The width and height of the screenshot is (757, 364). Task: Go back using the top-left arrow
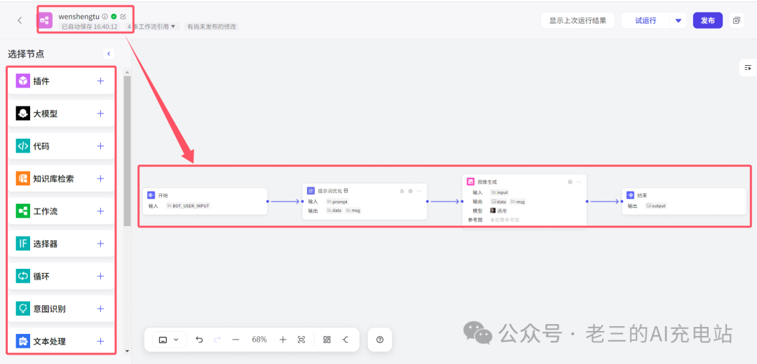(20, 20)
